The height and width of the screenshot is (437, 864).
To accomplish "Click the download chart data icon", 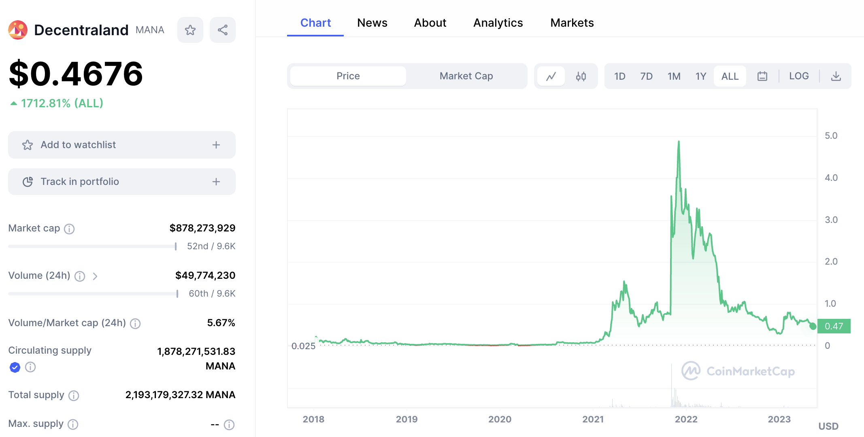I will click(x=836, y=76).
